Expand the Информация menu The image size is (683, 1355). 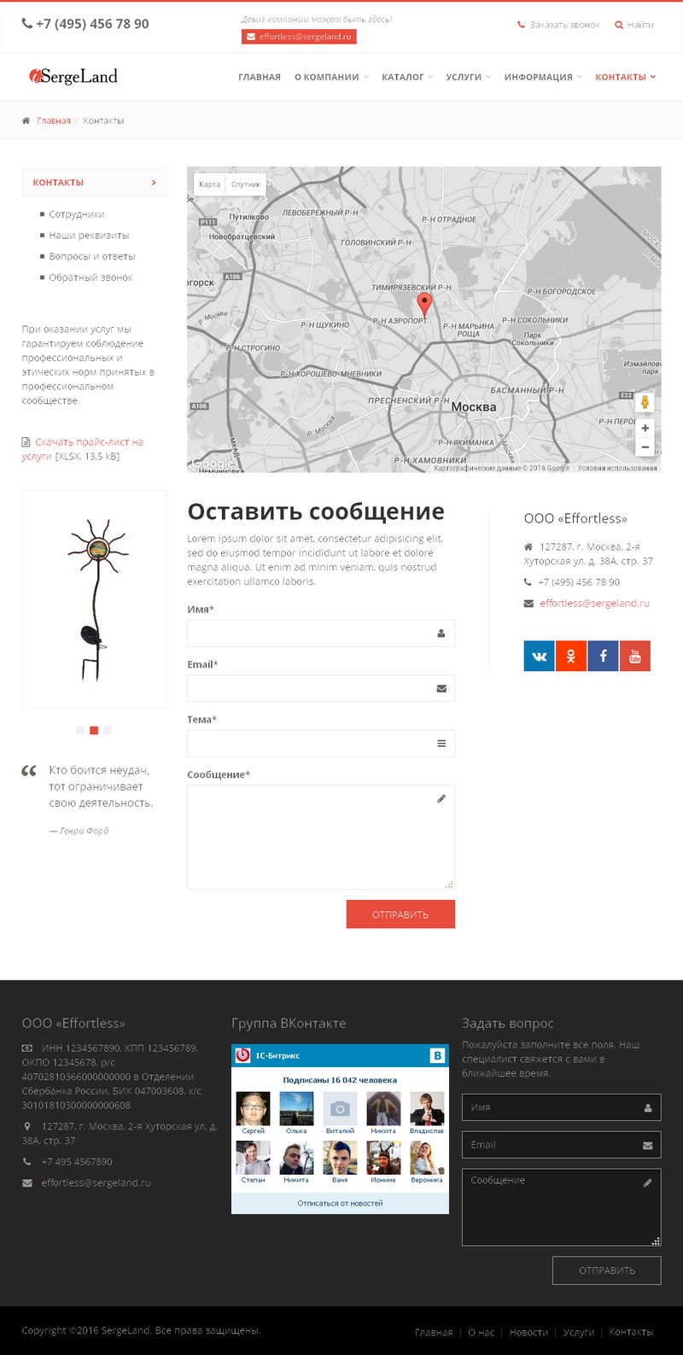pyautogui.click(x=543, y=77)
